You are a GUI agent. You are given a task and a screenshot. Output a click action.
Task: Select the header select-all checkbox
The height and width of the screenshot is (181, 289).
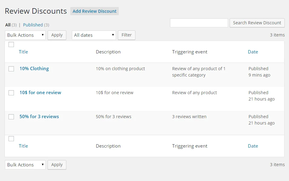pyautogui.click(x=11, y=44)
